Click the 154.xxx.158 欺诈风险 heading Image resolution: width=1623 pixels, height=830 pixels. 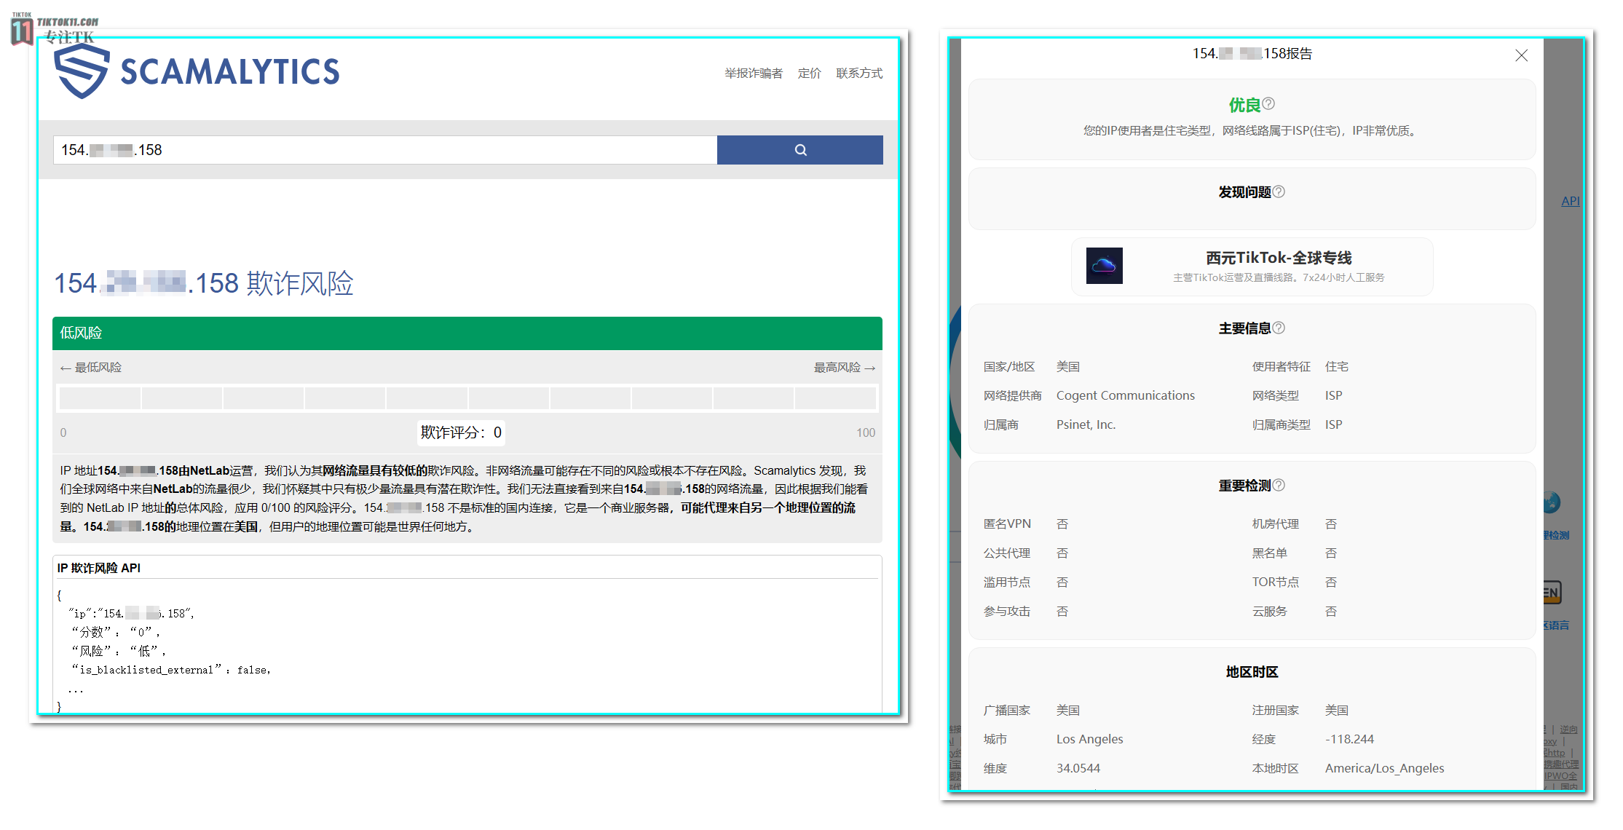click(x=204, y=283)
